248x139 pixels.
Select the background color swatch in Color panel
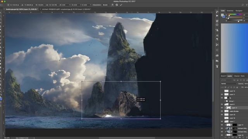pos(224,17)
